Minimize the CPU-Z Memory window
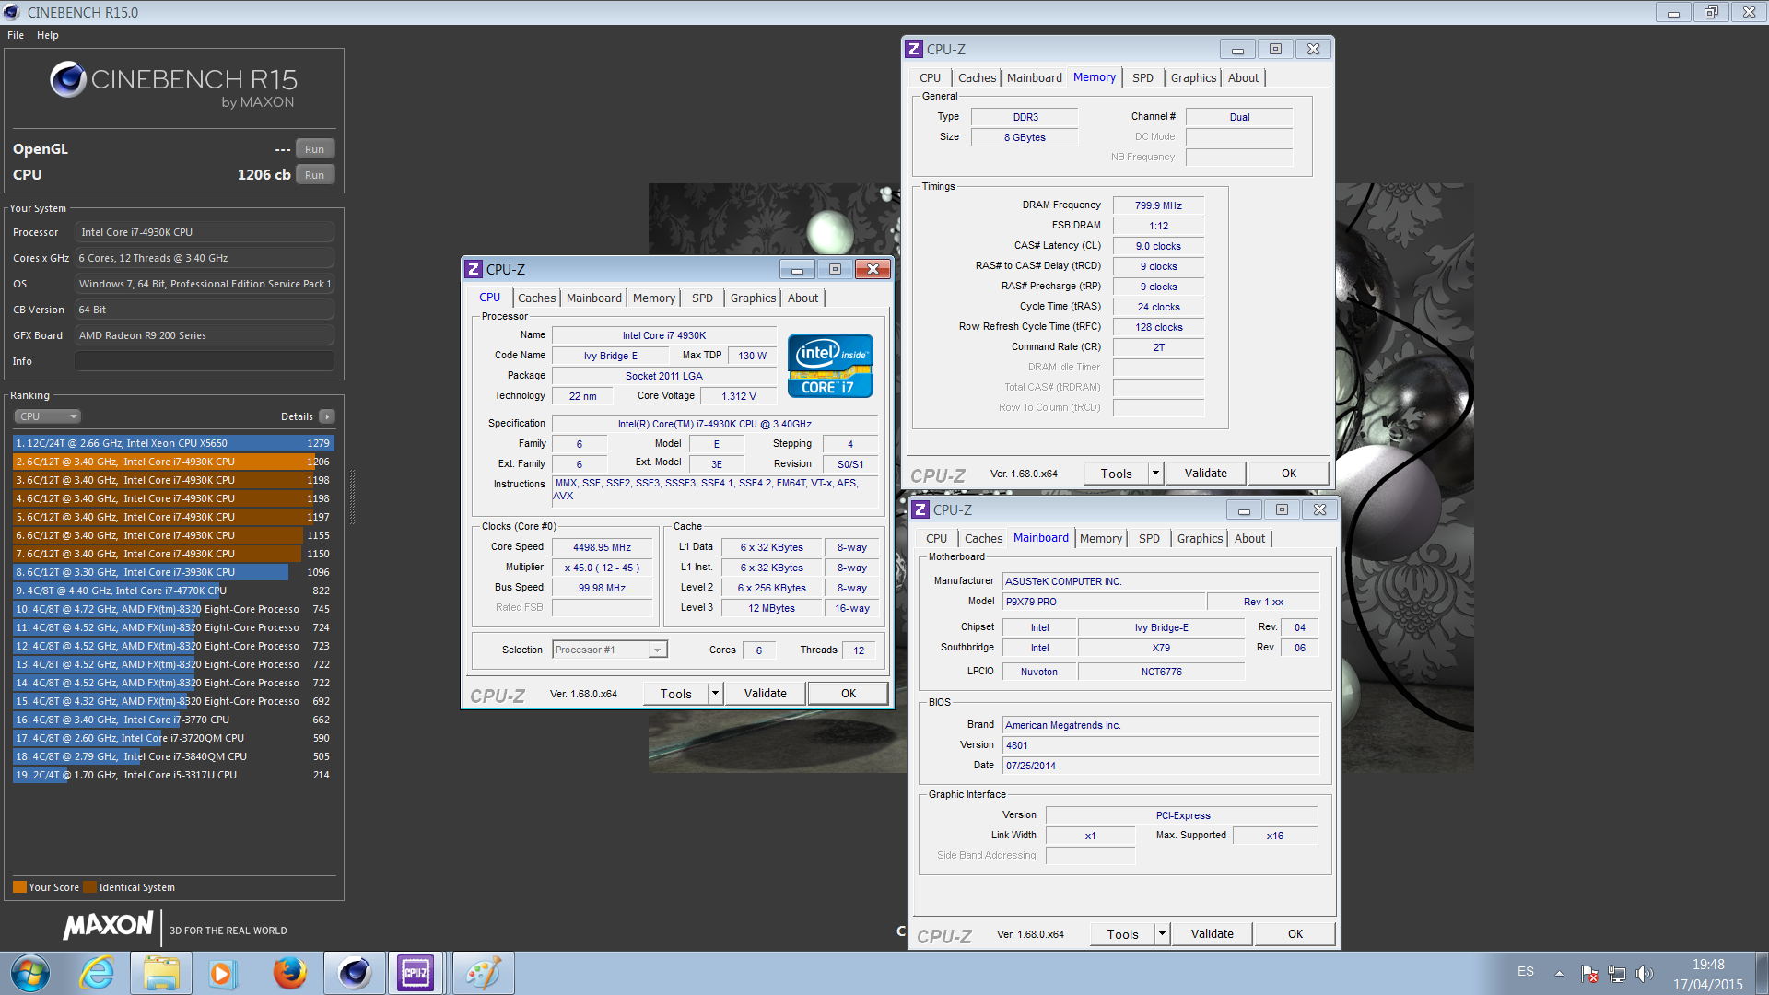 coord(1237,50)
